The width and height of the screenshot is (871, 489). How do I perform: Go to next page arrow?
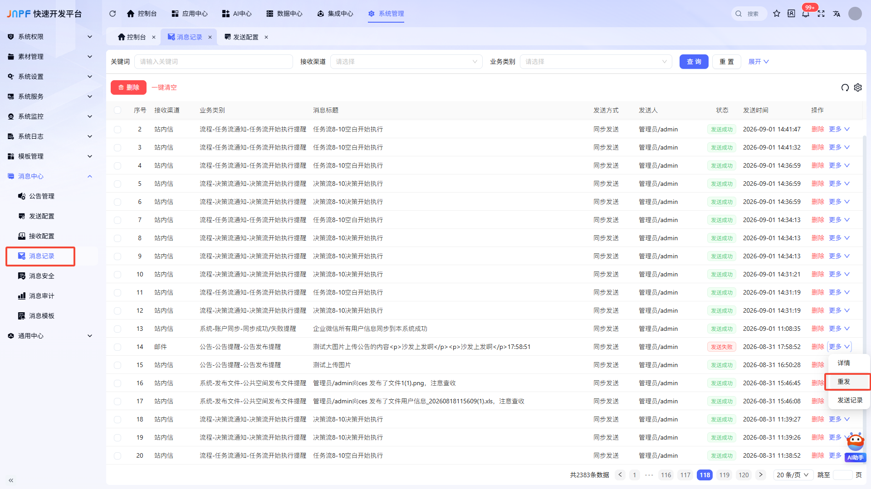click(x=761, y=475)
